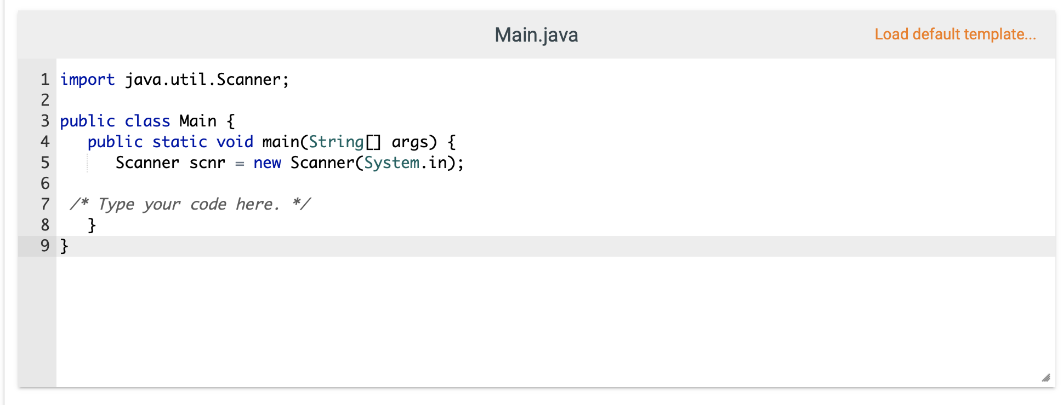Click line number 1 in the gutter

[x=44, y=79]
